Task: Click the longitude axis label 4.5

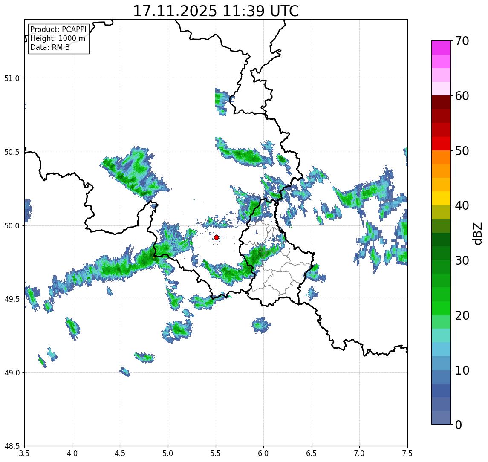Action: (120, 453)
